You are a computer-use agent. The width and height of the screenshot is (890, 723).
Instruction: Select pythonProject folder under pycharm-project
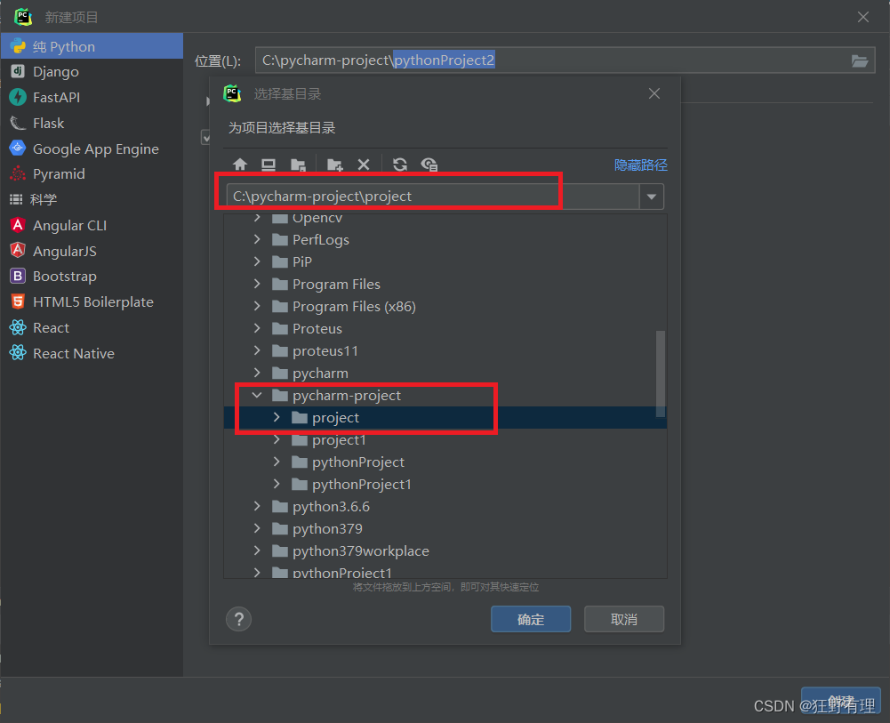coord(445,462)
